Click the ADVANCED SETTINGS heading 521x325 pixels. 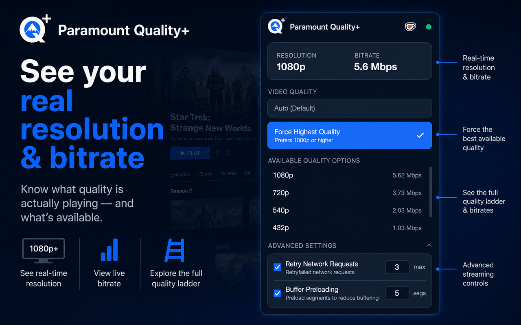[302, 246]
